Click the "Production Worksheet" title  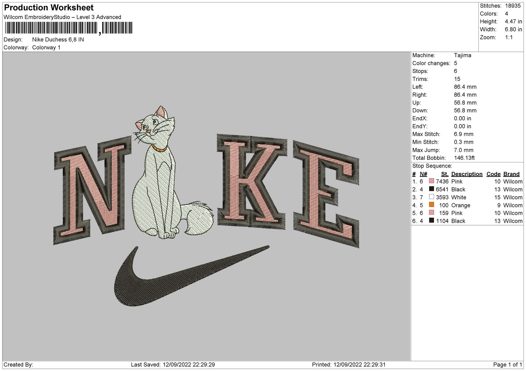(49, 8)
